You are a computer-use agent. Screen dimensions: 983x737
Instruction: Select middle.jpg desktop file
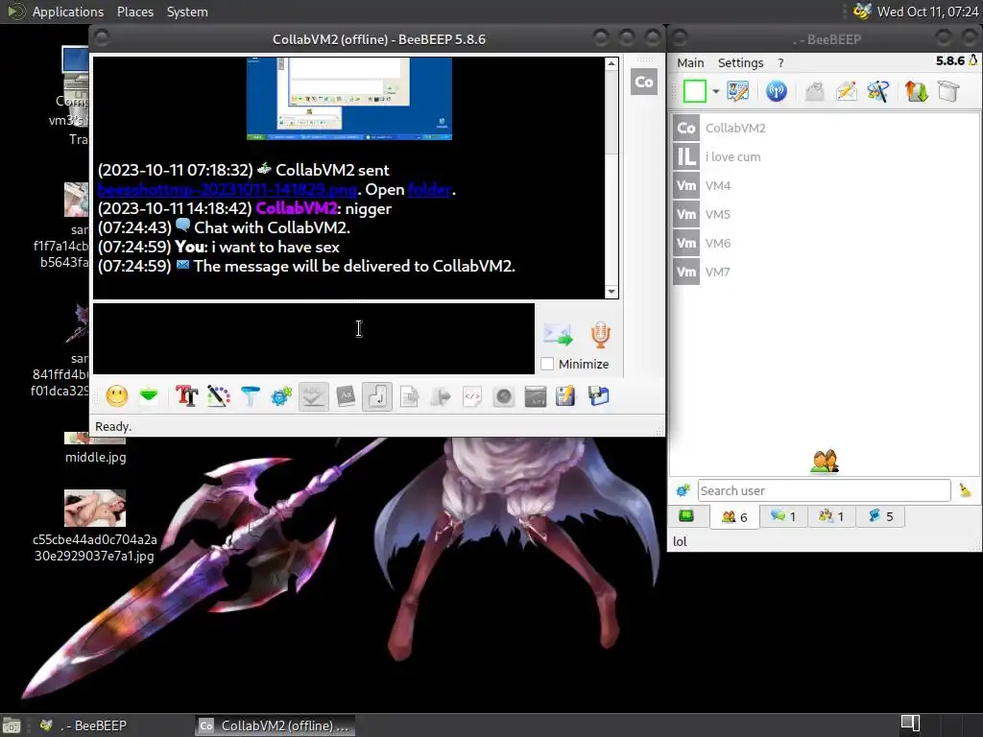[x=95, y=448]
